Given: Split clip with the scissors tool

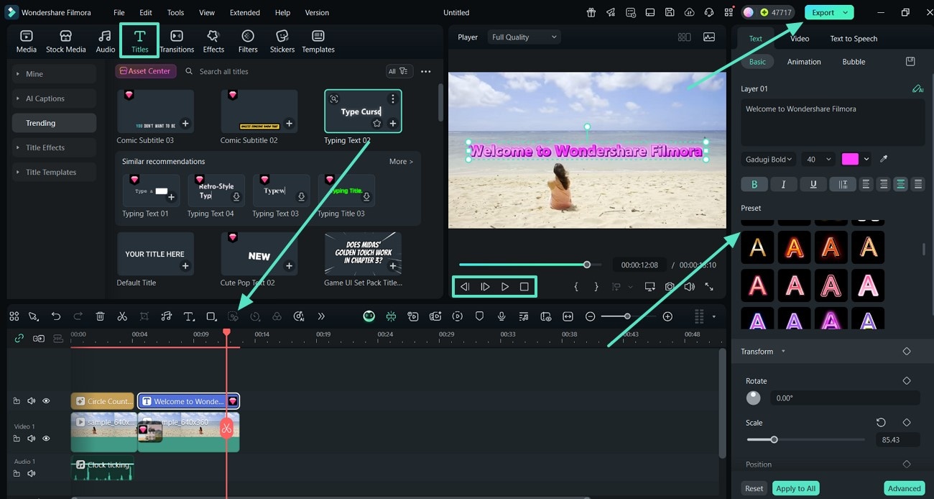Looking at the screenshot, I should coord(122,316).
